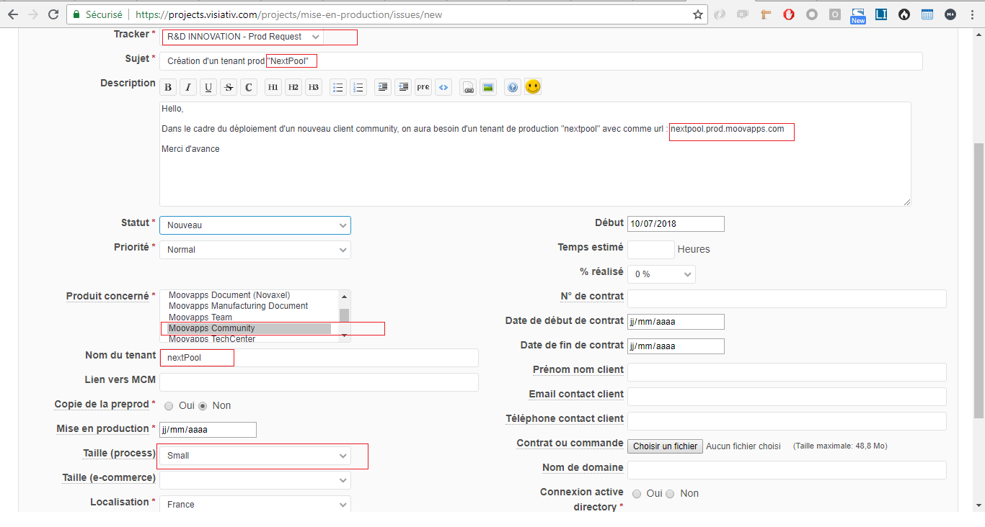Select Oui for Copie de la preprod

[x=169, y=406]
